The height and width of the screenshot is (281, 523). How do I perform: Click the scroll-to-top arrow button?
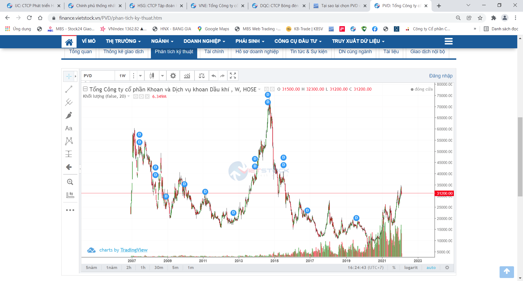(x=507, y=272)
